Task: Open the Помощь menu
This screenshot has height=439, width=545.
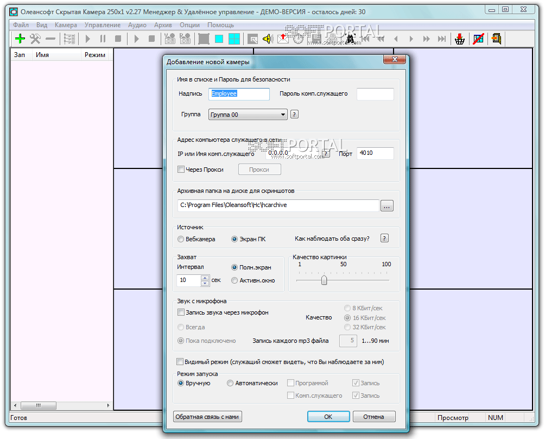Action: (220, 25)
